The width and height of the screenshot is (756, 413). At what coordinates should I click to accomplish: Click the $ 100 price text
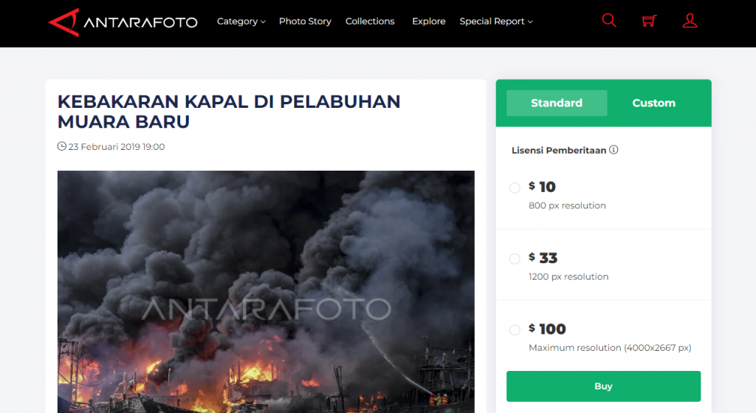tap(547, 329)
